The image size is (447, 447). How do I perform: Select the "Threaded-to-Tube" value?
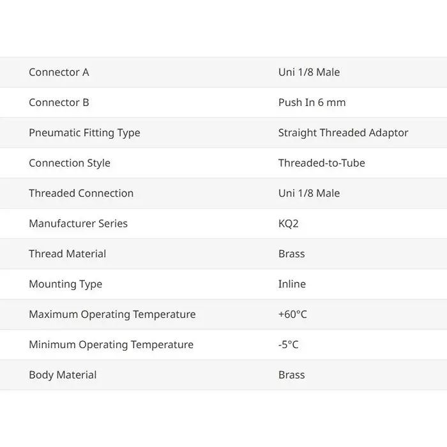(322, 163)
